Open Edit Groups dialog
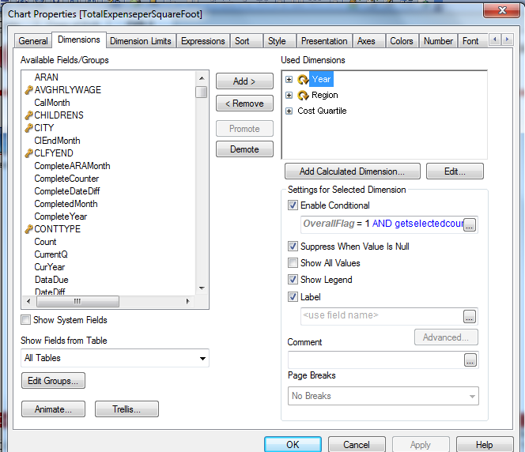525x452 pixels. pyautogui.click(x=53, y=381)
